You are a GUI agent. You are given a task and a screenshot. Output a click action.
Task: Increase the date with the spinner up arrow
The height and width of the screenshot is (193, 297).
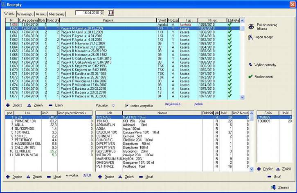pyautogui.click(x=102, y=12)
